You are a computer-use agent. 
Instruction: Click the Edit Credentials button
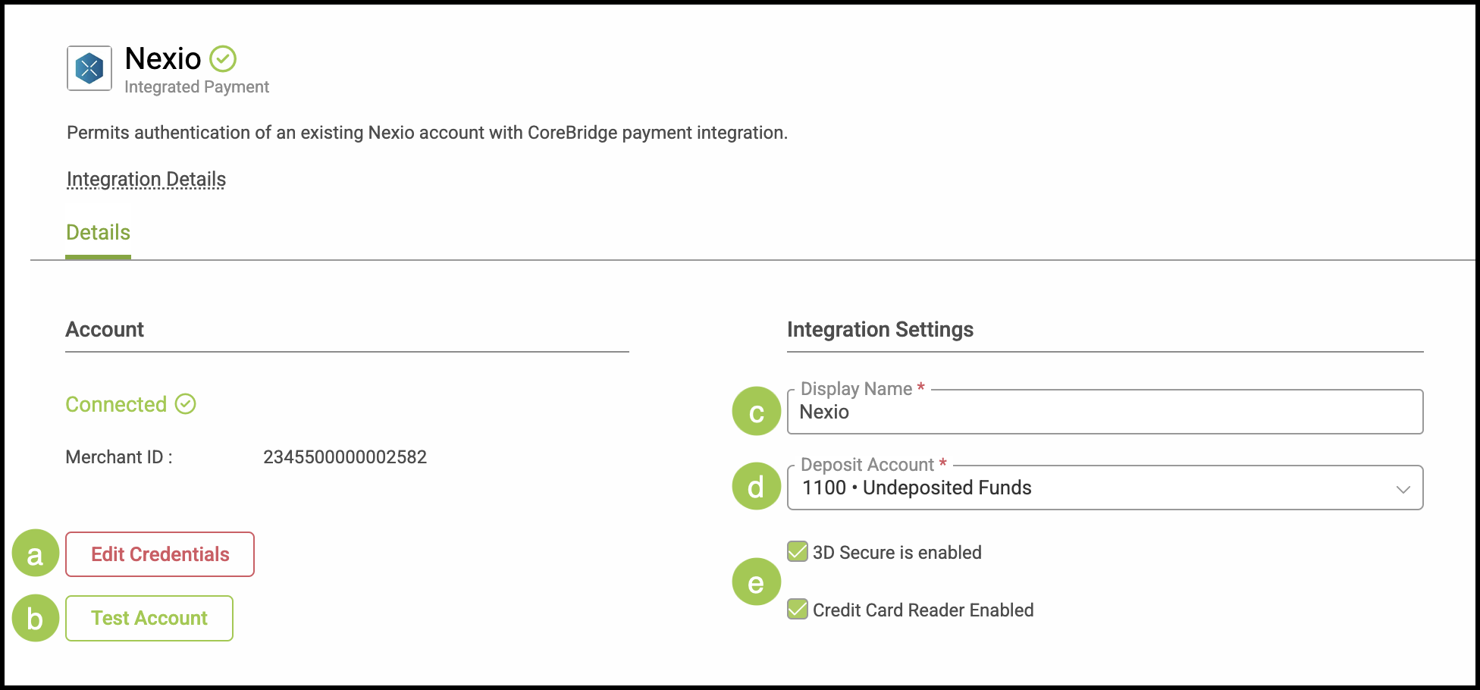[x=160, y=554]
